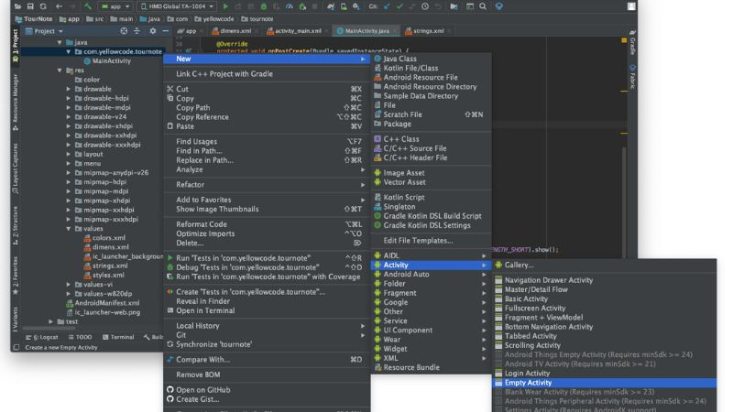Open Project panel settings gear

[153, 31]
